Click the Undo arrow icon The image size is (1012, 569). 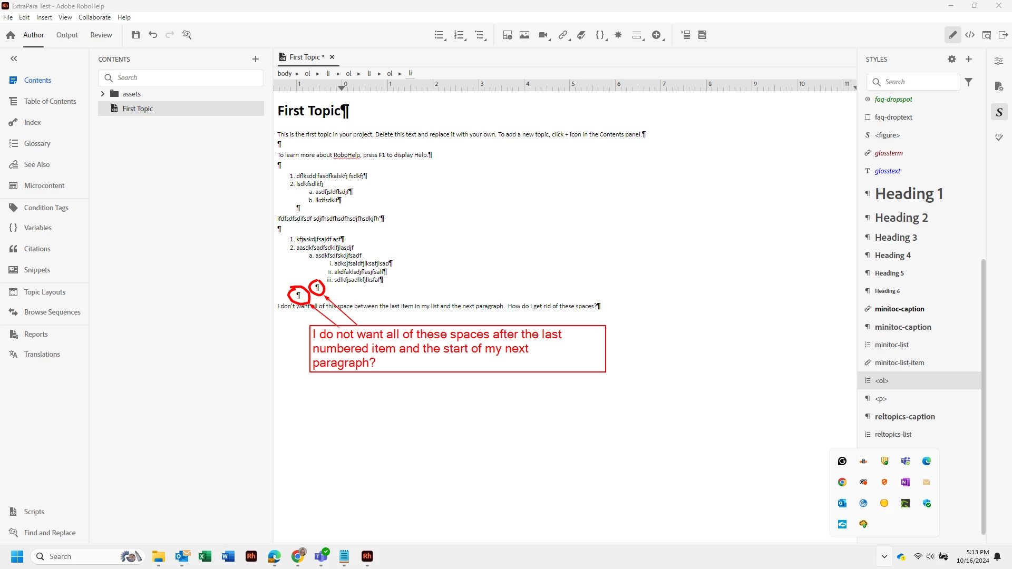[153, 35]
